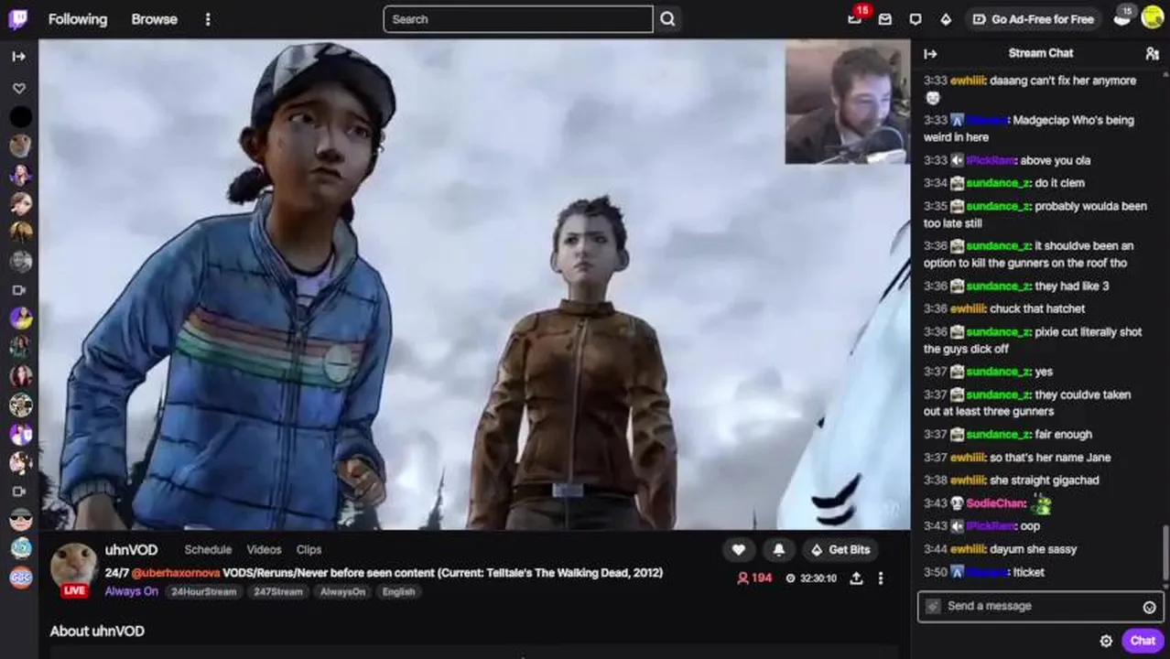1170x659 pixels.
Task: Click the chat message 'chuck that hatchet'
Action: click(x=1037, y=309)
